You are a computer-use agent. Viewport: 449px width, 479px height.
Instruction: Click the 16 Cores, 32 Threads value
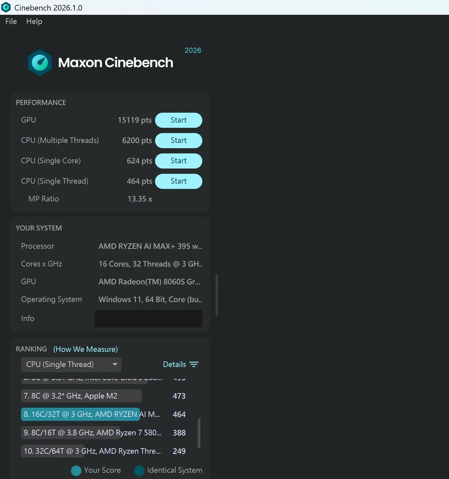150,264
